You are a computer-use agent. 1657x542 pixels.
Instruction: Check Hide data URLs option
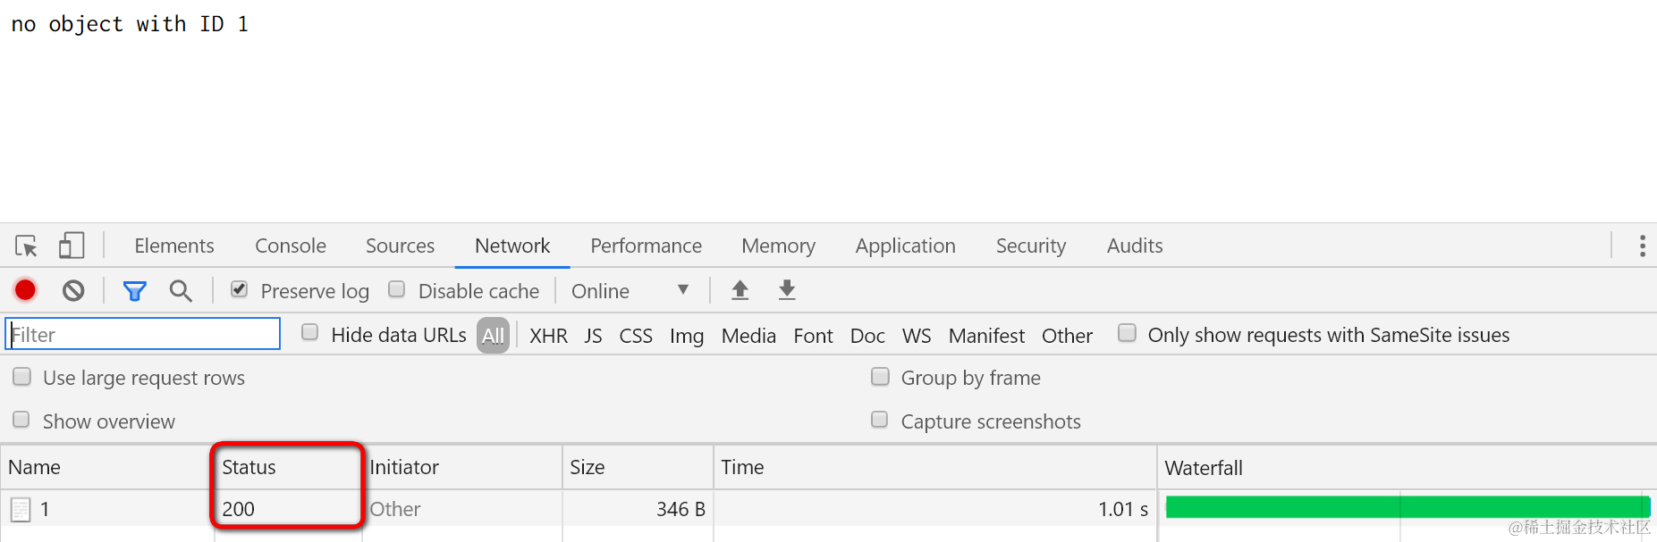tap(310, 333)
